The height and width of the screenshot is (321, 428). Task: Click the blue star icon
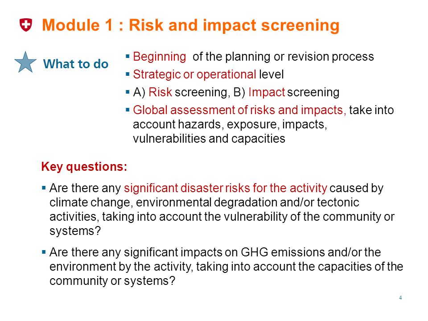point(25,62)
